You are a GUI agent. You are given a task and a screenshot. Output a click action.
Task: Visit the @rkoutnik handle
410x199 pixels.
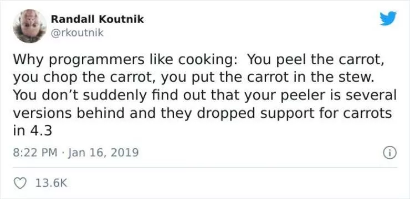coord(77,33)
